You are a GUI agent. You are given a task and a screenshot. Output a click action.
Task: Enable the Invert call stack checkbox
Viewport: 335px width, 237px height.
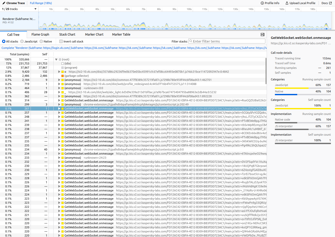tap(61, 41)
